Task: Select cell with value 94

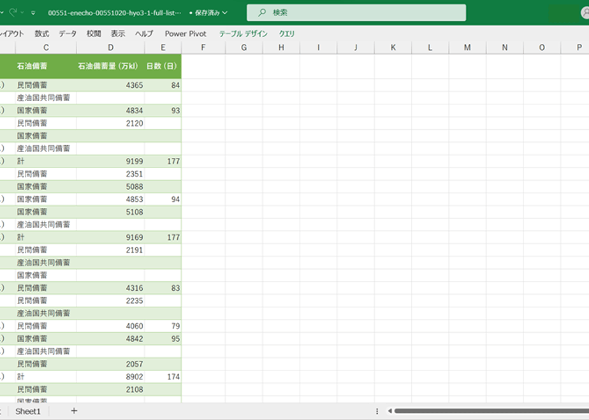Action: pos(163,199)
